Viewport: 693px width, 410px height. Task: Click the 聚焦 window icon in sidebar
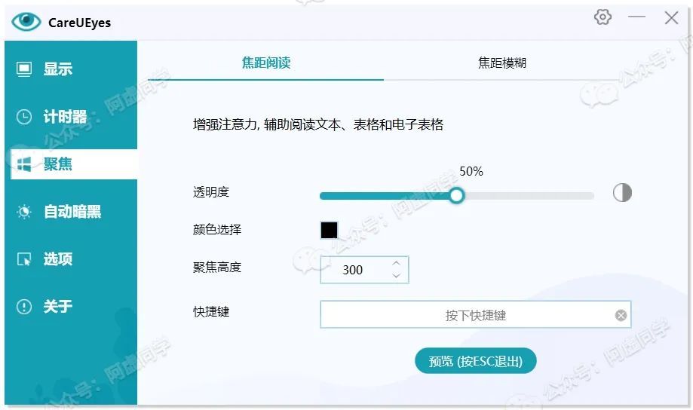[24, 164]
